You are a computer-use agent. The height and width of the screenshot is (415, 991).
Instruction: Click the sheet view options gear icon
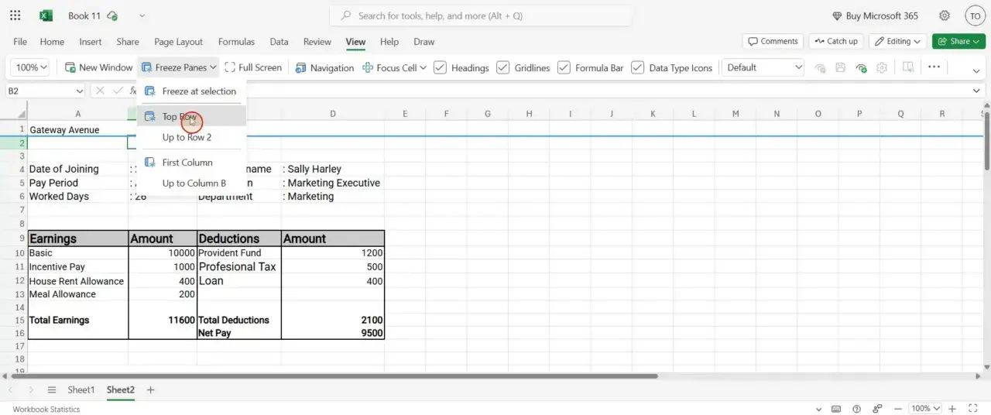[x=882, y=68]
